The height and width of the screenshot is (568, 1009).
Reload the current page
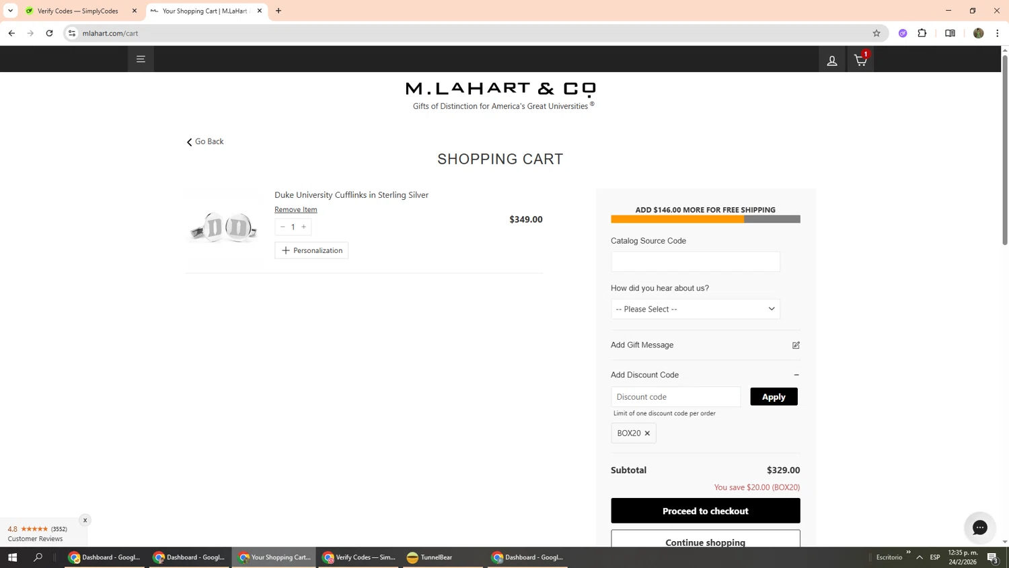click(x=49, y=33)
